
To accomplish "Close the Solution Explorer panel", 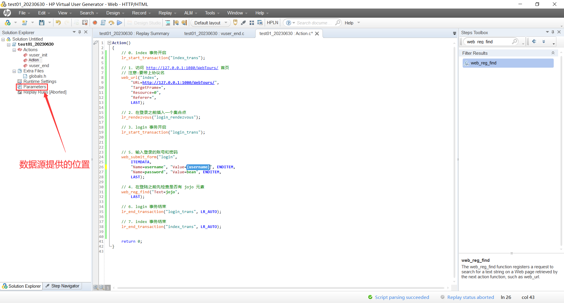I will [x=86, y=32].
